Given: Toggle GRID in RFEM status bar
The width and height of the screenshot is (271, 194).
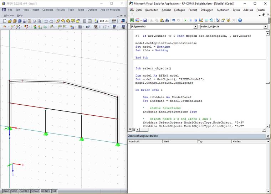Looking at the screenshot, I should pos(14,191).
